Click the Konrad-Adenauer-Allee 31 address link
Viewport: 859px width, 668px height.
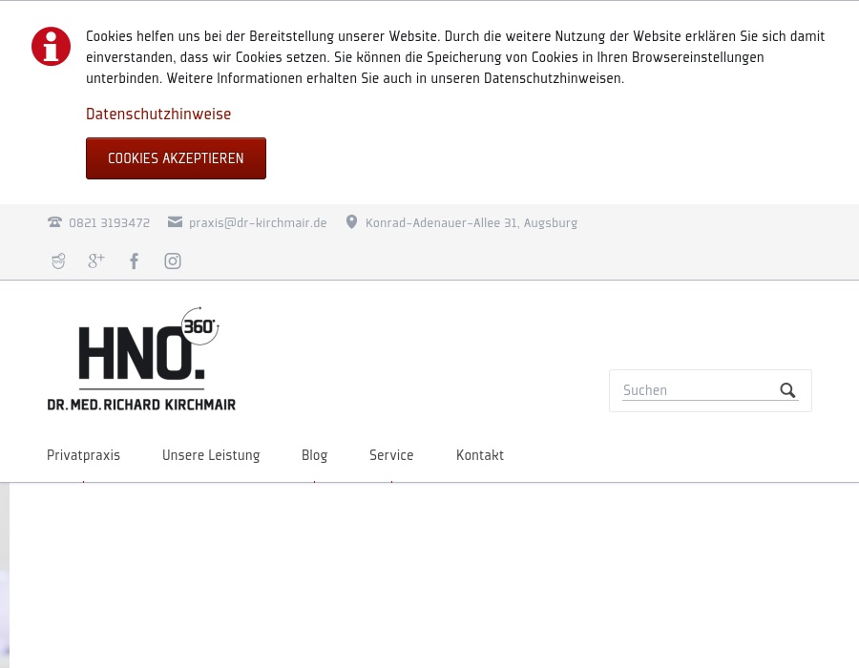click(x=471, y=223)
